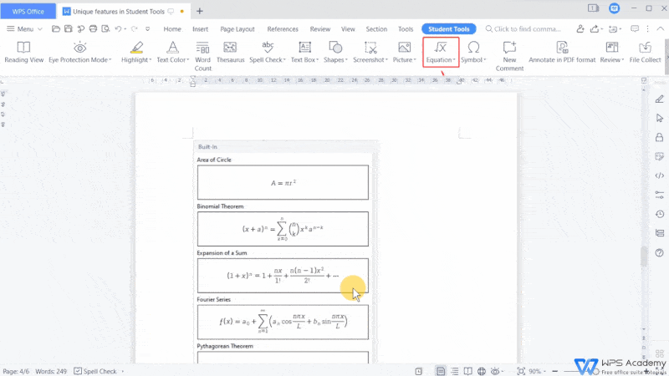The height and width of the screenshot is (376, 669).
Task: Open the Word Count tool
Action: [x=202, y=56]
